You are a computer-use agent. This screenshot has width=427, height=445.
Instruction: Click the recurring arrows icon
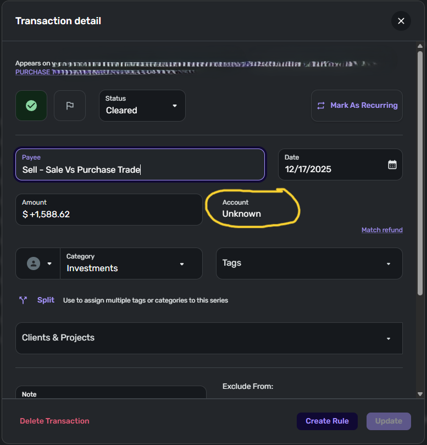coord(320,106)
